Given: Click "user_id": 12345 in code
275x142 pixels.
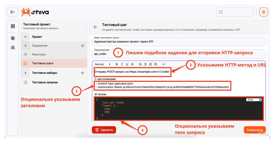Looking at the screenshot, I should [x=113, y=102].
